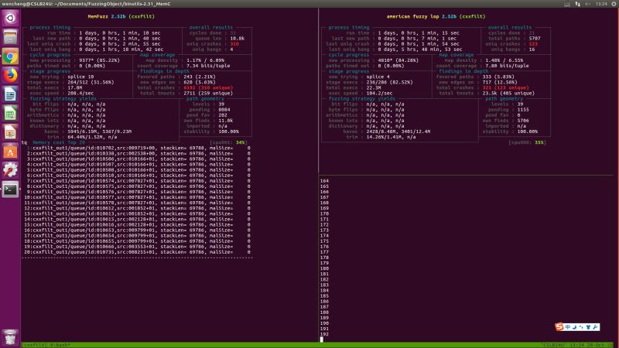Toggle Chinese input mode on Sogou bar
Image resolution: width=619 pixels, height=348 pixels.
(x=568, y=327)
